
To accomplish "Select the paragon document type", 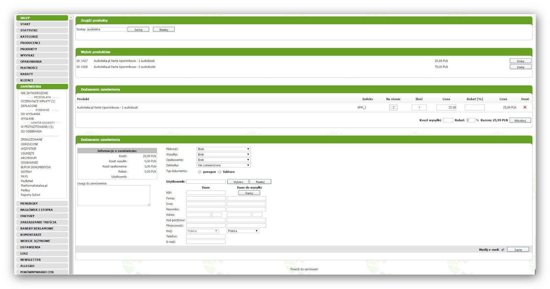I will pos(199,172).
